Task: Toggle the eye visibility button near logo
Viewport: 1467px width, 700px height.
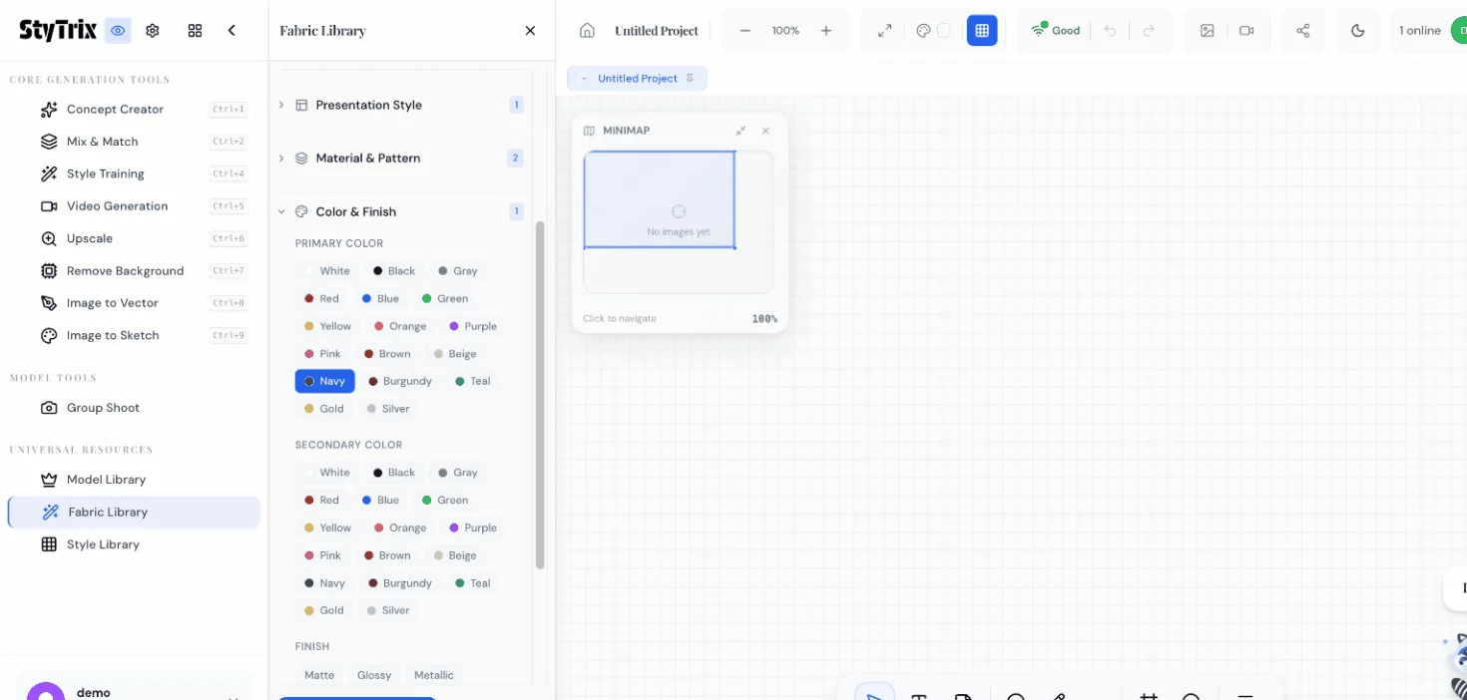Action: coord(119,31)
